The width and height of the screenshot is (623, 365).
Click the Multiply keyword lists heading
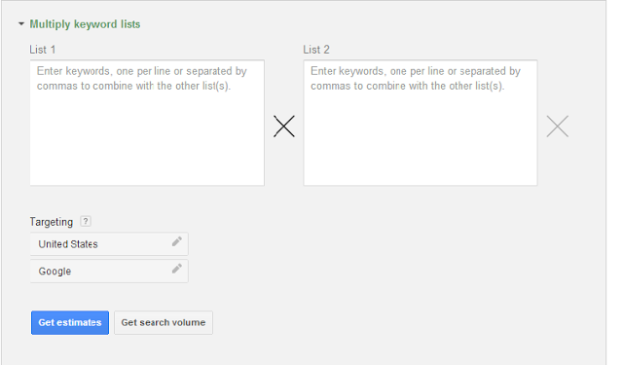click(x=85, y=24)
